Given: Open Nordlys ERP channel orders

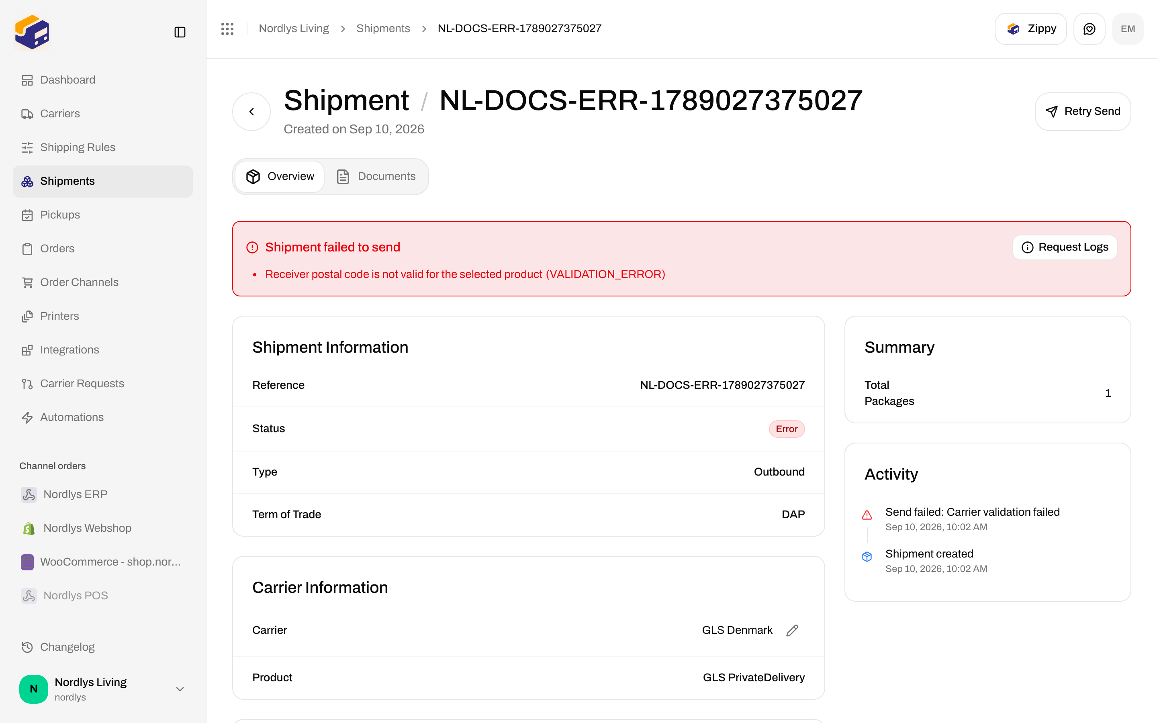Looking at the screenshot, I should tap(103, 494).
